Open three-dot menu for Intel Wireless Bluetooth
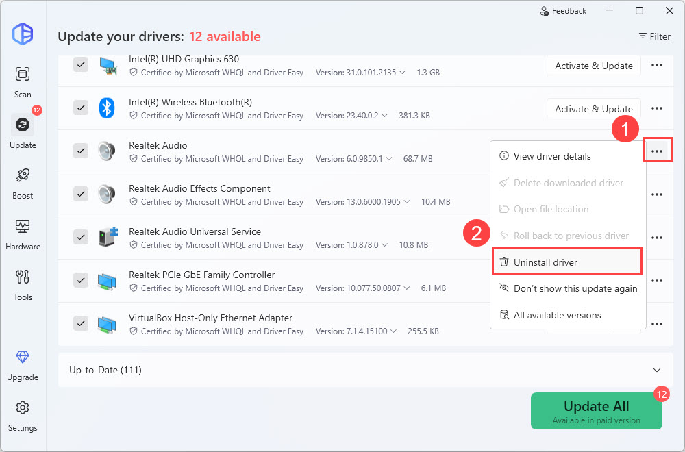Image resolution: width=685 pixels, height=452 pixels. click(x=656, y=108)
